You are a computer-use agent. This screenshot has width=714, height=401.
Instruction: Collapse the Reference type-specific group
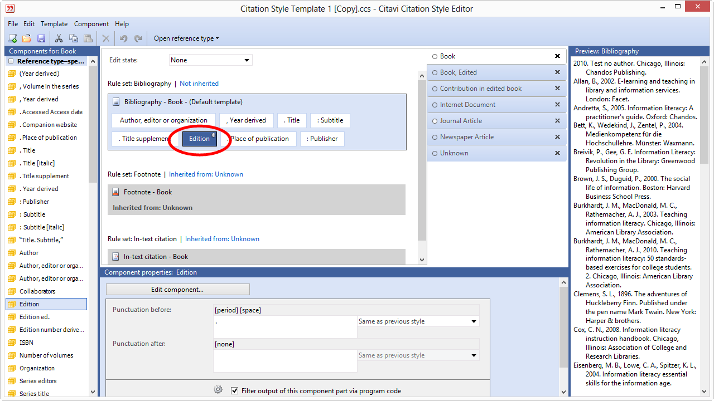(11, 61)
